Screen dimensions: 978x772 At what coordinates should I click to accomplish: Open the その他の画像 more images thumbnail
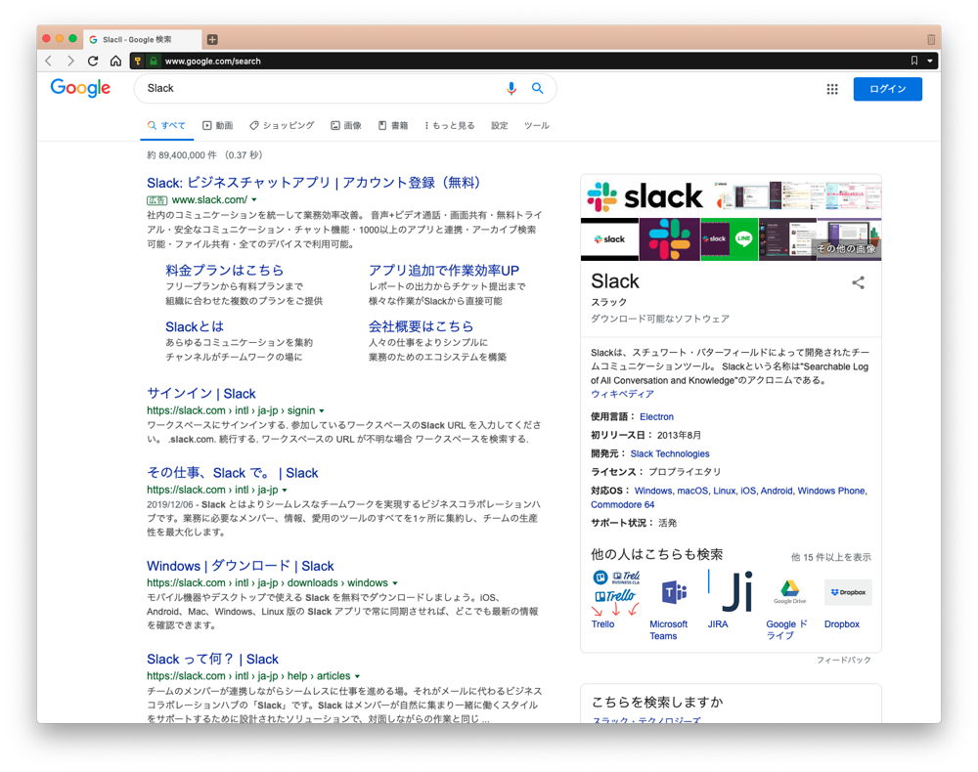coord(849,239)
